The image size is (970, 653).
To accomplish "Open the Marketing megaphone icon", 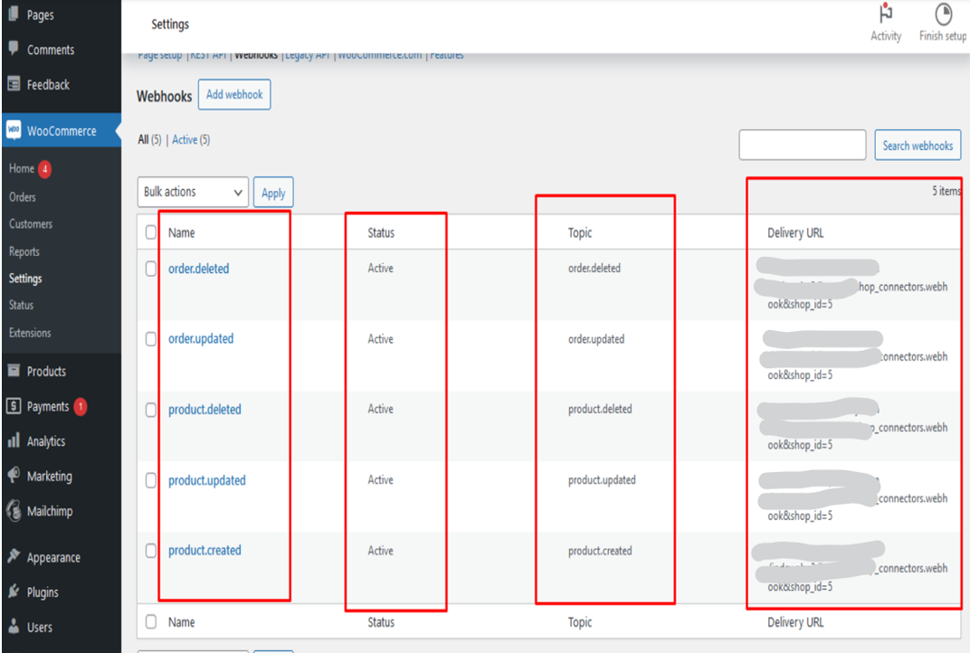I will (13, 476).
